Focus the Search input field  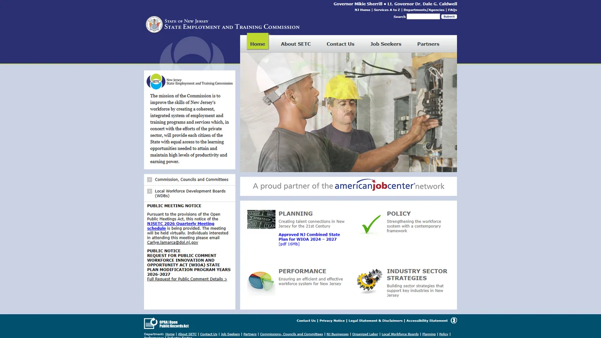click(423, 16)
